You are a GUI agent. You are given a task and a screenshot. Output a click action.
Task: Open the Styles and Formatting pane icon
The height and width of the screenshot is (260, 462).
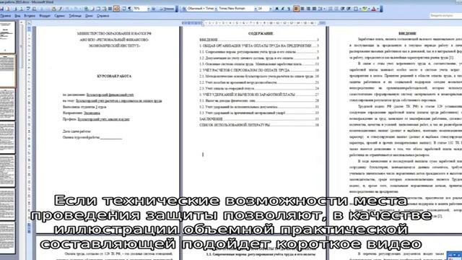[x=184, y=9]
